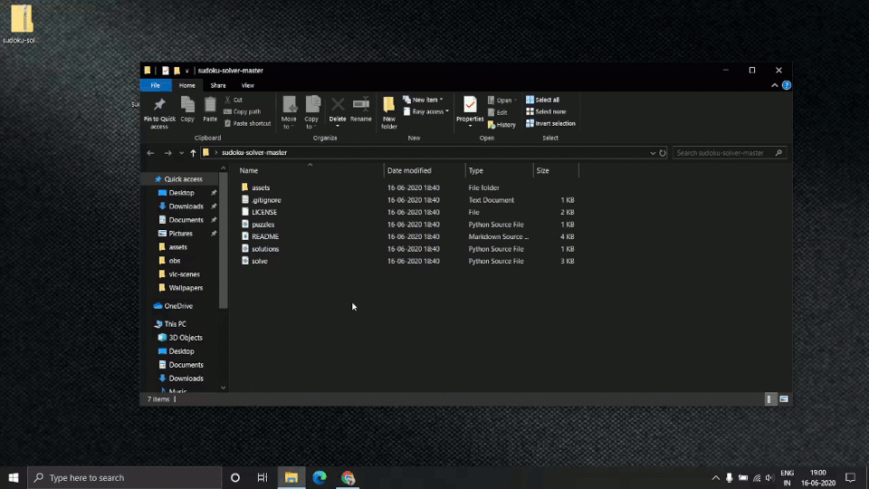Click the History icon in ribbon
This screenshot has height=489, width=869.
pos(501,124)
